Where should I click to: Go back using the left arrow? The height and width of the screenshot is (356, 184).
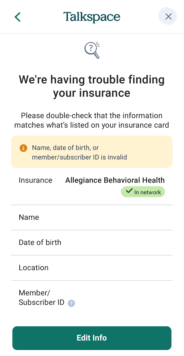(x=17, y=17)
